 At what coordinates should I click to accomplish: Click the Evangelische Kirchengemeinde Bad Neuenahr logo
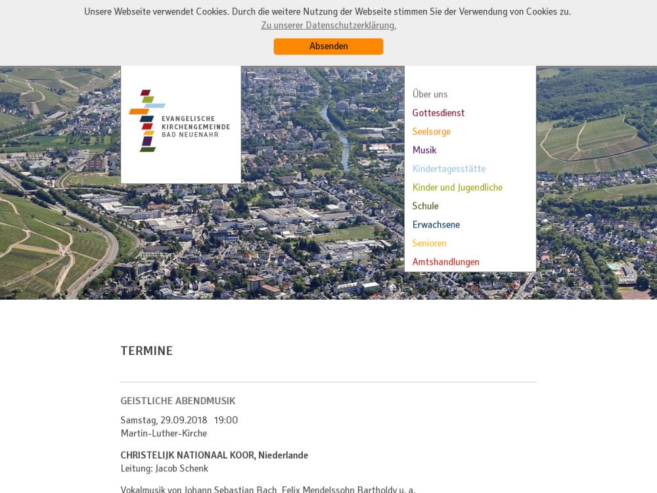click(180, 122)
